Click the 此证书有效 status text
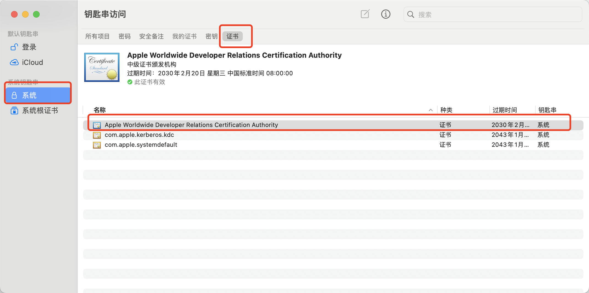Image resolution: width=589 pixels, height=293 pixels. click(x=150, y=82)
